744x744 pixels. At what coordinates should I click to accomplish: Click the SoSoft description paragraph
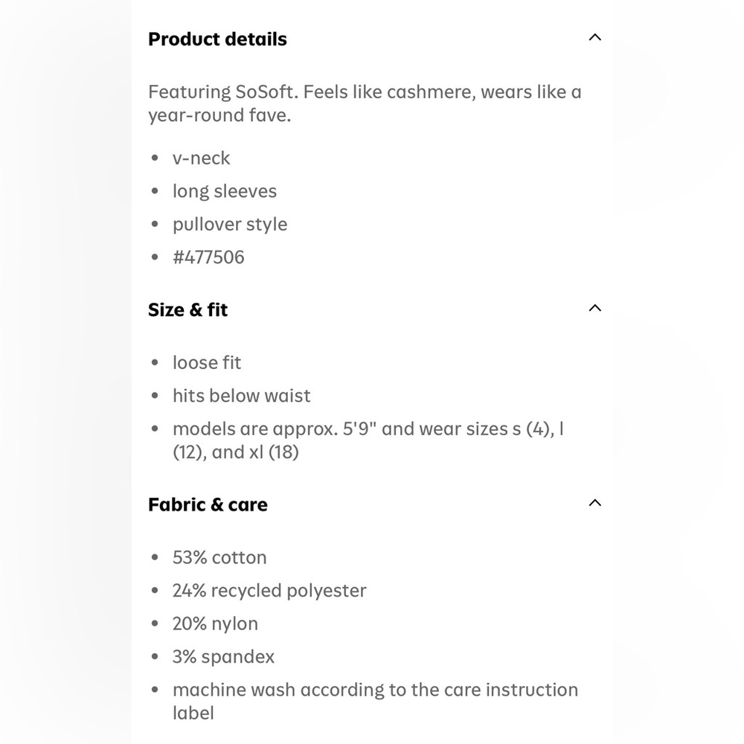pos(365,103)
